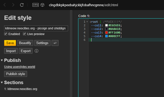Reload the page with refresh icon
The image size is (164, 97).
pos(22,5)
